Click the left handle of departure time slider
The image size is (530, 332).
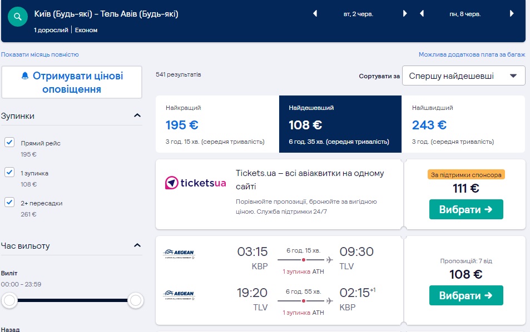tap(9, 301)
